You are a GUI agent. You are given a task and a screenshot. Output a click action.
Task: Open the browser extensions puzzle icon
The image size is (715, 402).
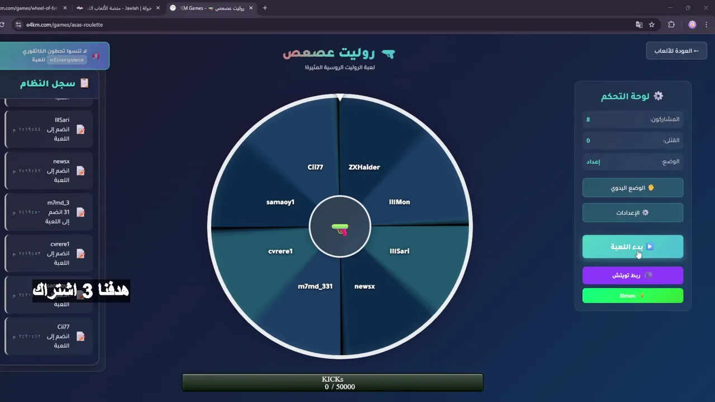(671, 25)
